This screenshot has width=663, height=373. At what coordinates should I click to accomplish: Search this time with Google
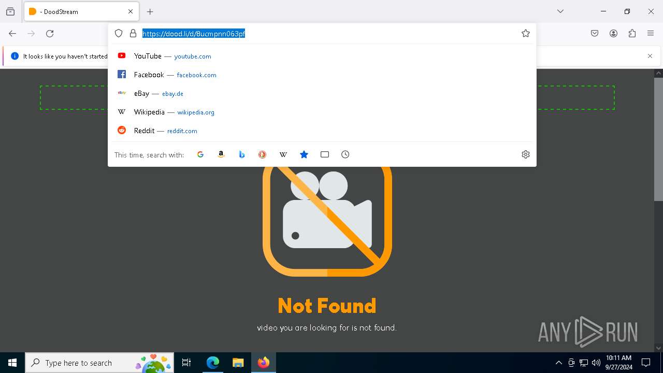tap(200, 154)
